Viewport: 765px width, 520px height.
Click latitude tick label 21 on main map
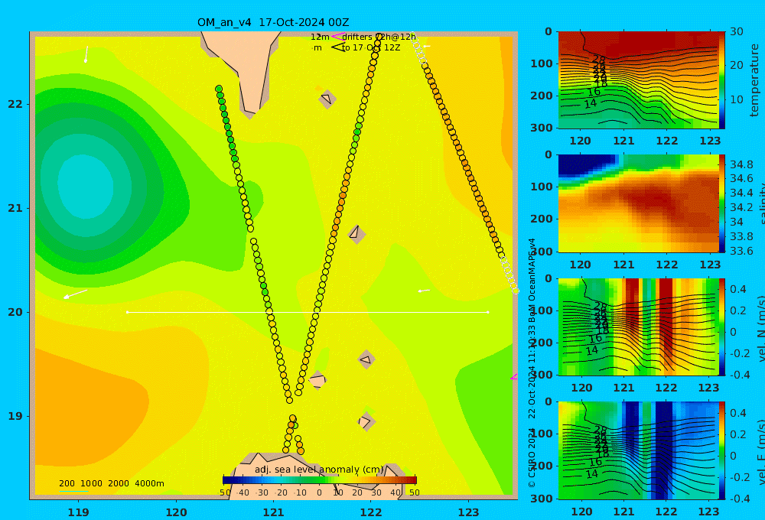[15, 208]
